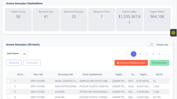Viewport: 177px width, 99px height.
Task: Go to previous page with « arrow
Action: pos(127,54)
